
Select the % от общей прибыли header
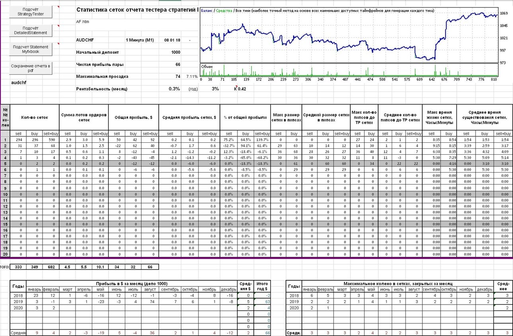(245, 117)
